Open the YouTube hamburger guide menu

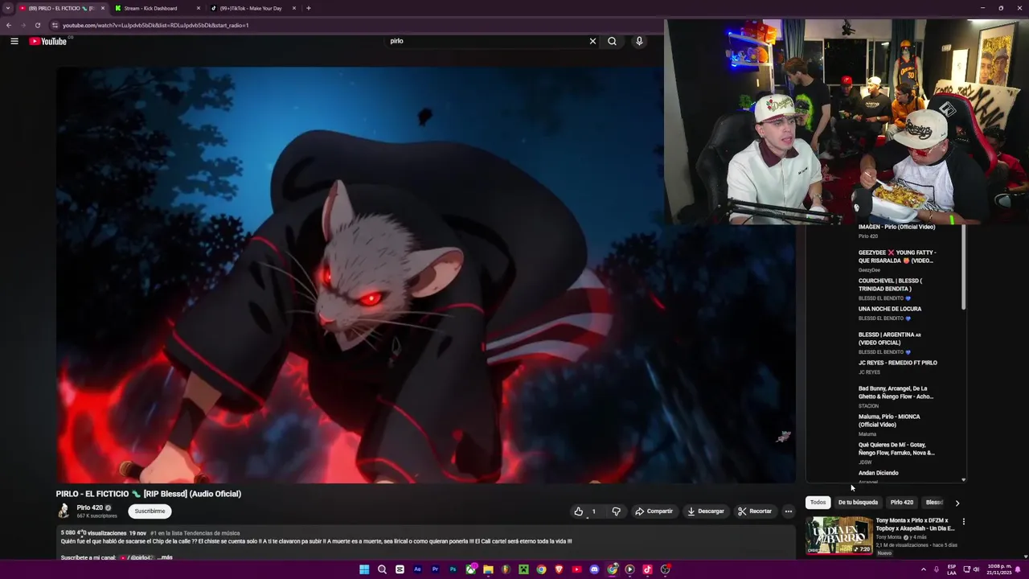14,41
